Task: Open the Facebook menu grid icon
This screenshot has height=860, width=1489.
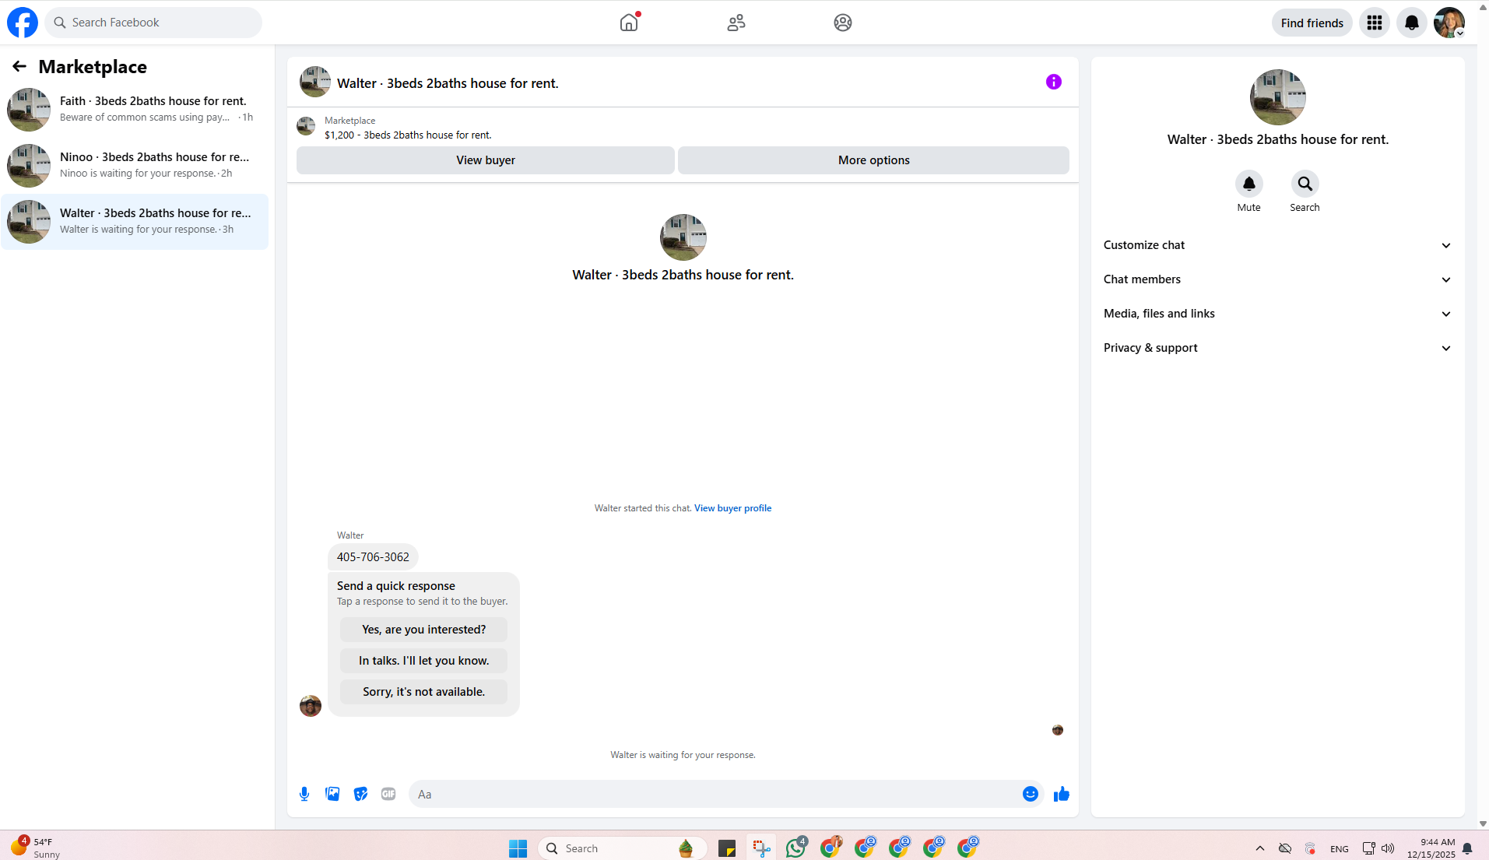Action: pyautogui.click(x=1375, y=23)
